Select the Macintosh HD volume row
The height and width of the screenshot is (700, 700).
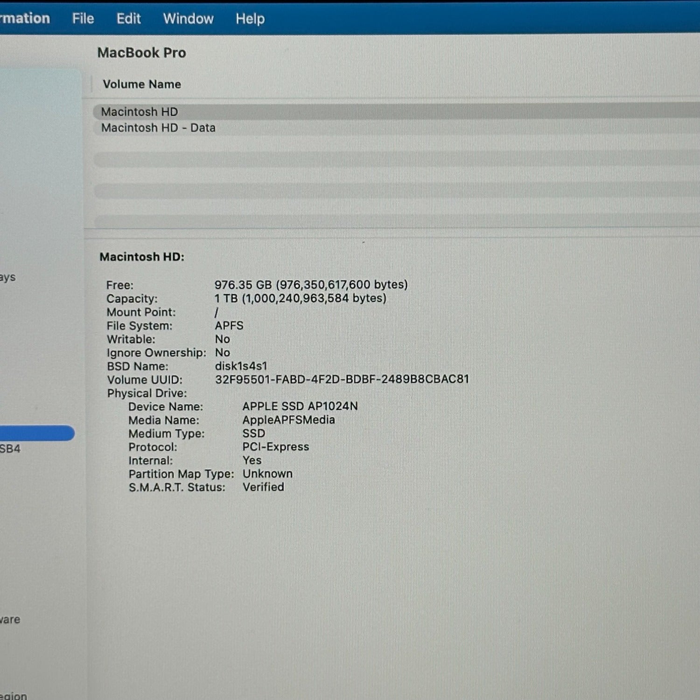click(140, 112)
